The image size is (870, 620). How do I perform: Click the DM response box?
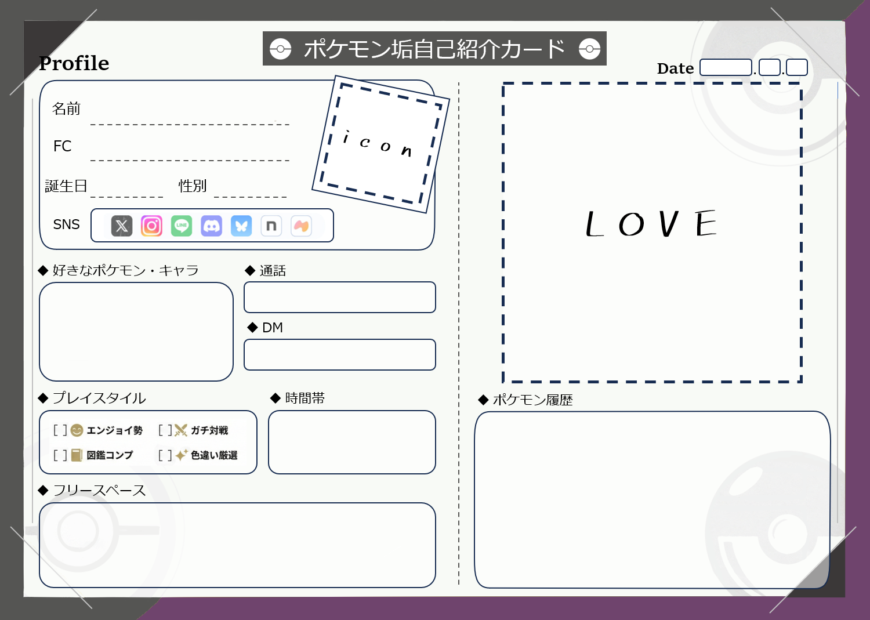pyautogui.click(x=340, y=354)
